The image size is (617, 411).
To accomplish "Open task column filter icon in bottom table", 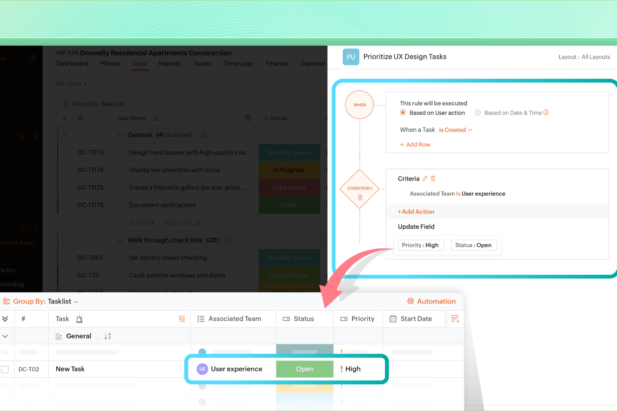I will [x=182, y=319].
